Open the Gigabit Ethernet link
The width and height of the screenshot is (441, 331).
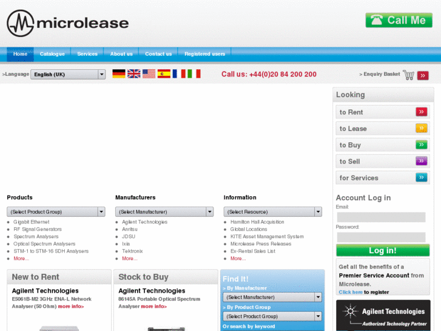tap(31, 222)
